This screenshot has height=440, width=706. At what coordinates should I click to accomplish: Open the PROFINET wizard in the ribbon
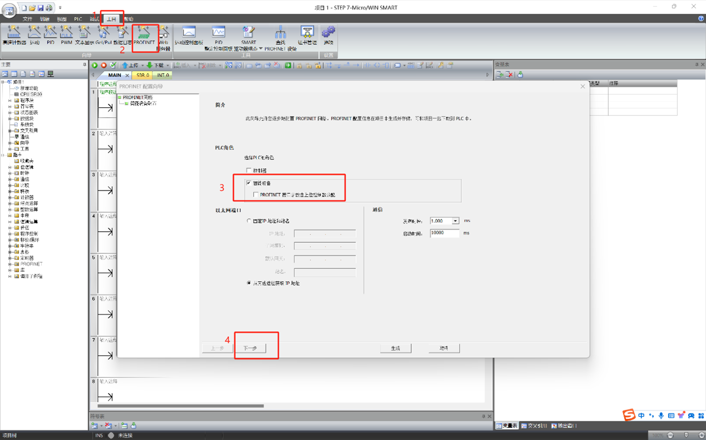pyautogui.click(x=144, y=36)
